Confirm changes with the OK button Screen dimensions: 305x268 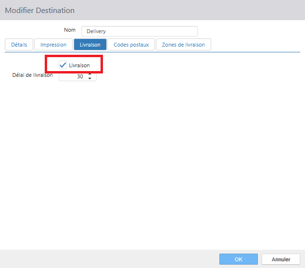click(239, 259)
